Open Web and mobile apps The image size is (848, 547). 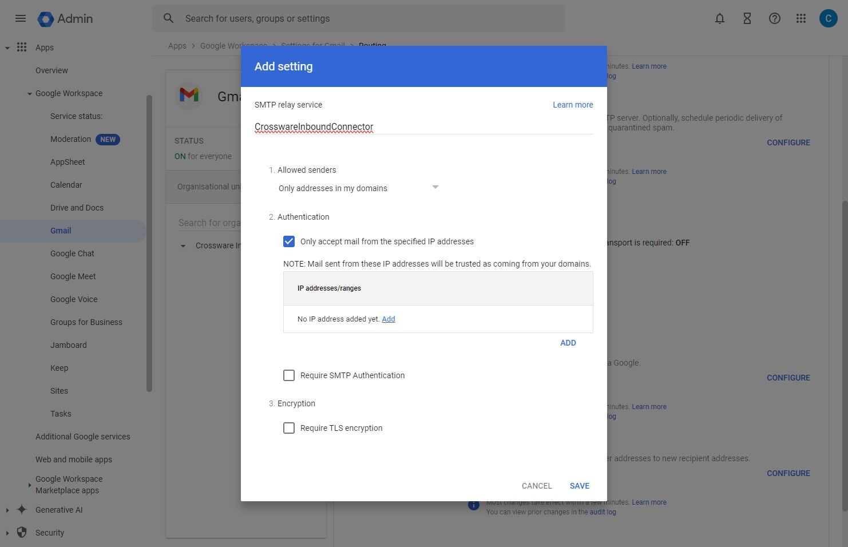tap(74, 459)
